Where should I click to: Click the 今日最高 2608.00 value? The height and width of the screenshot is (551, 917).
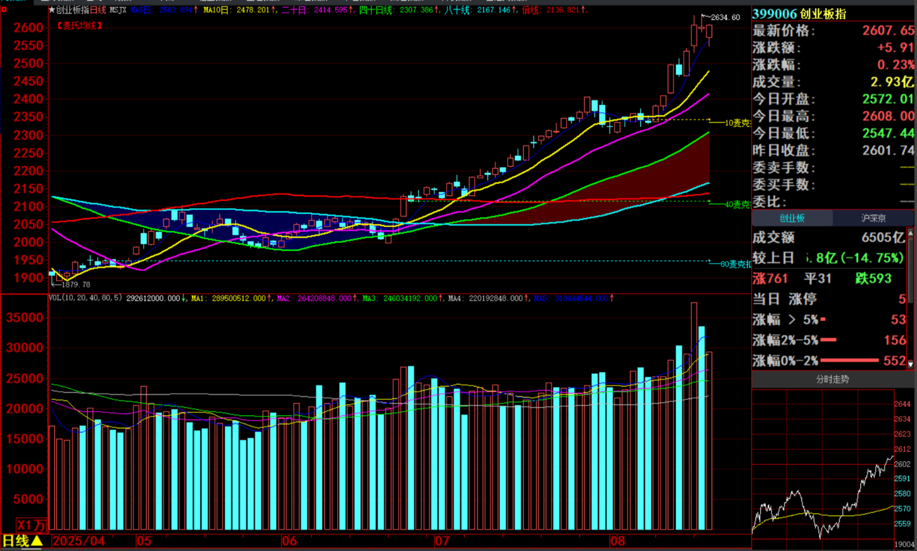[888, 116]
